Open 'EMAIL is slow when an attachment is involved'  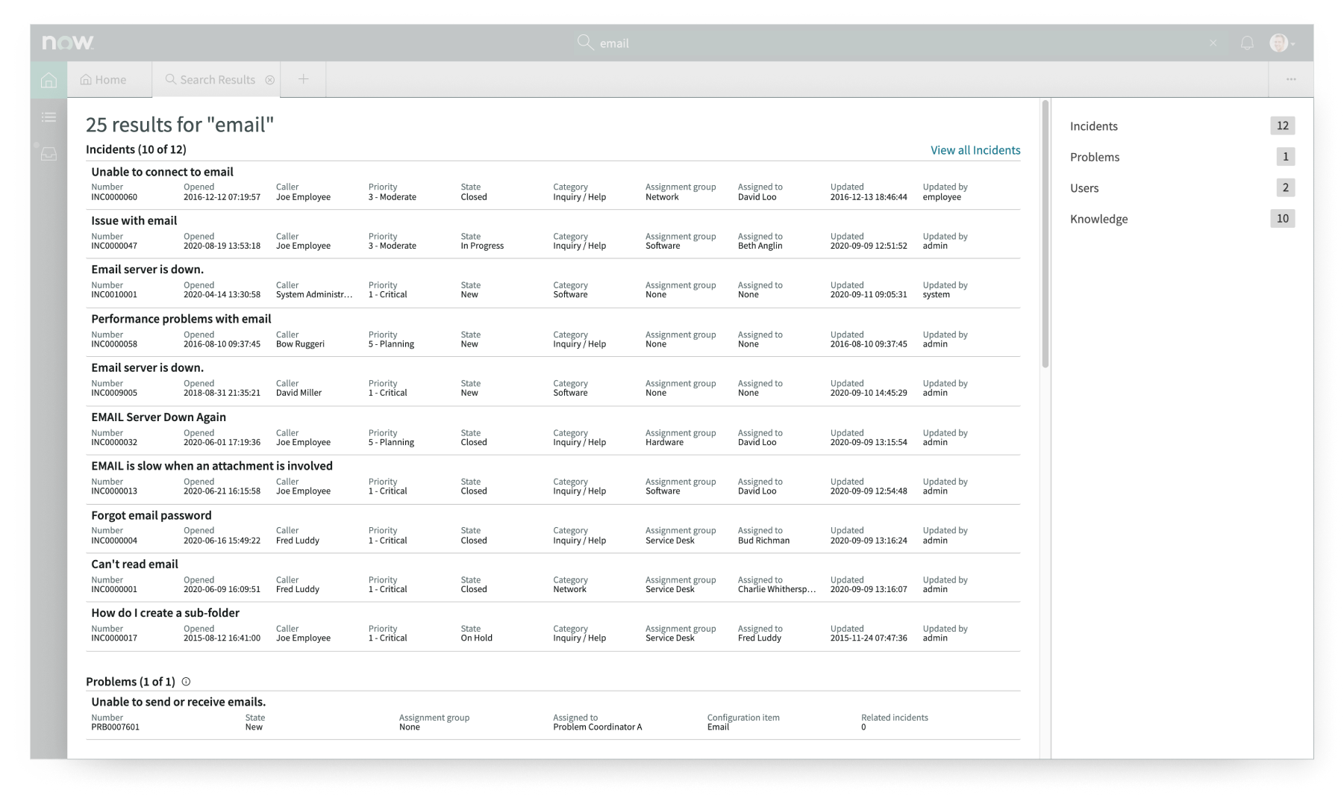pos(212,466)
